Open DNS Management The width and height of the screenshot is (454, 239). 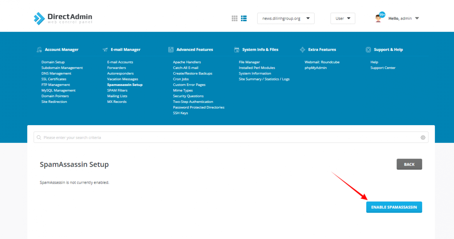[x=56, y=73]
